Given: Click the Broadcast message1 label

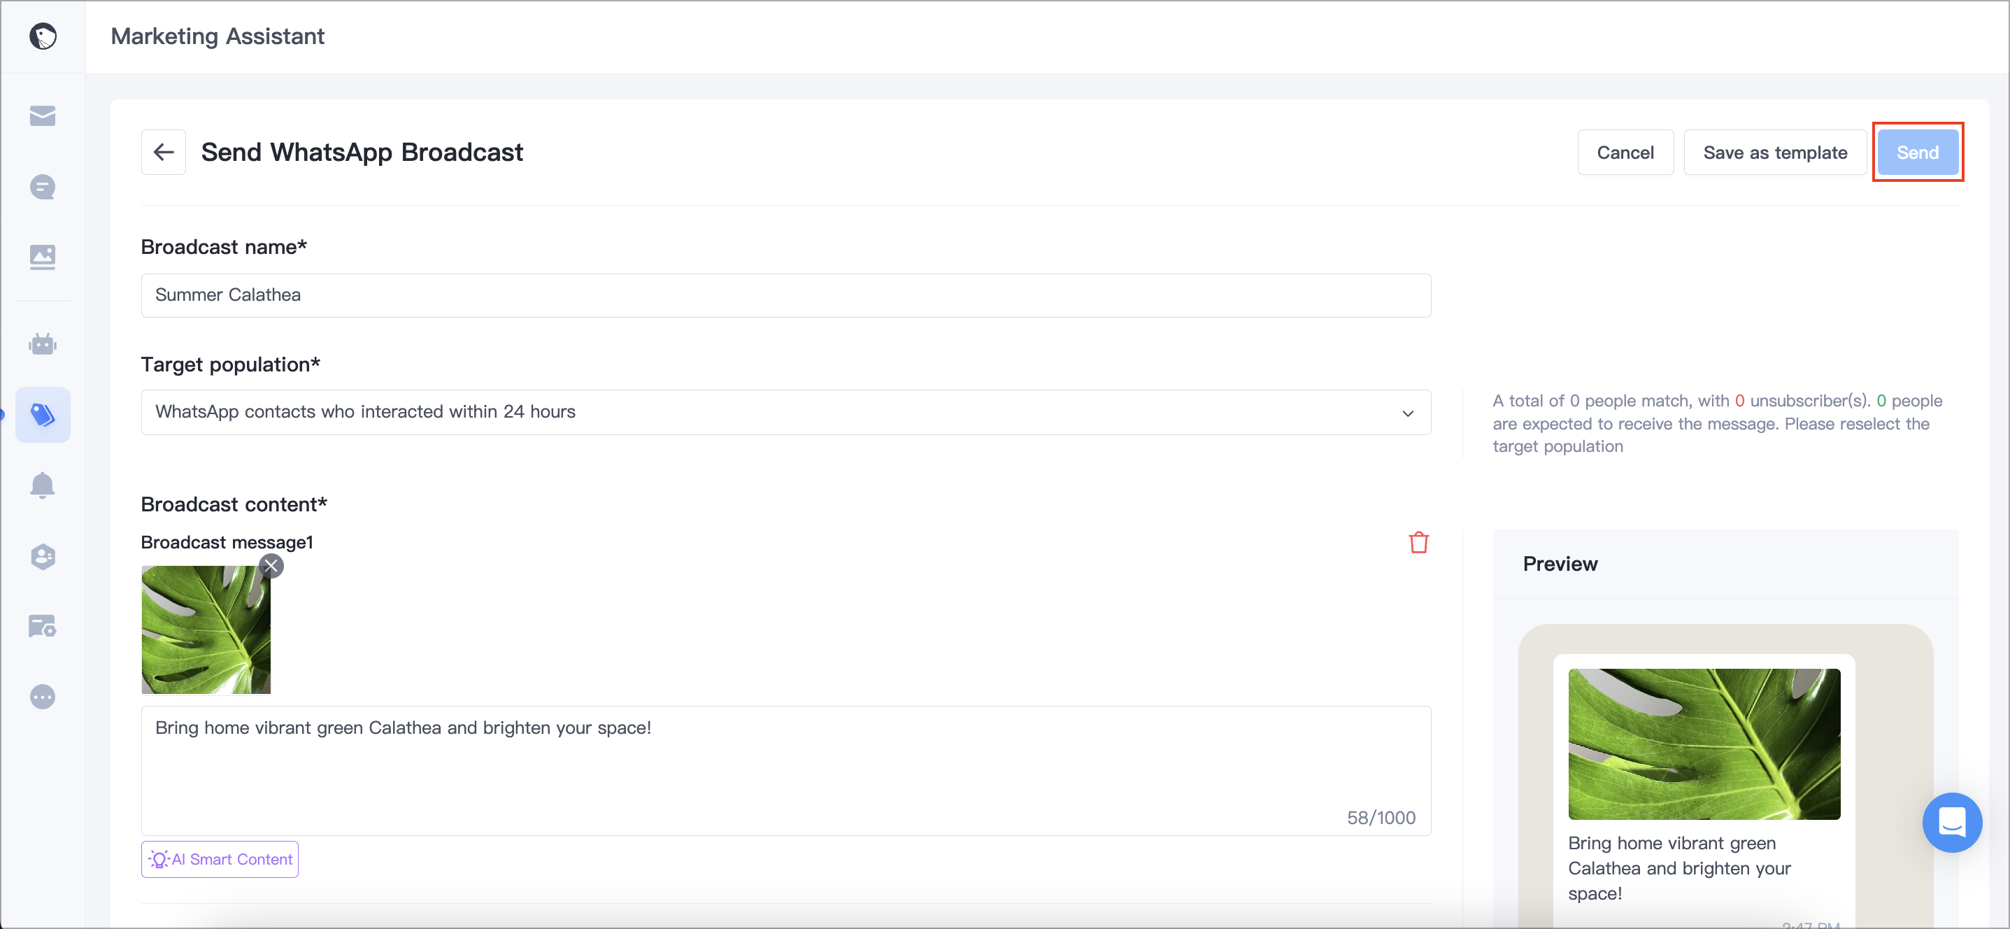Looking at the screenshot, I should point(227,541).
